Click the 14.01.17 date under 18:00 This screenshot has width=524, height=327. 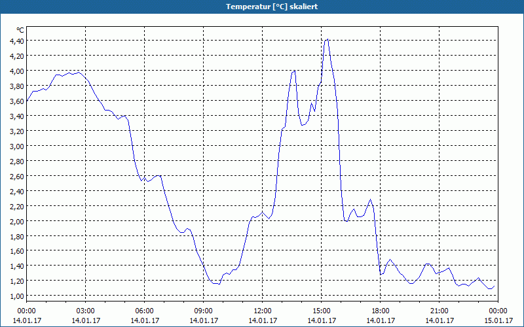(381, 320)
